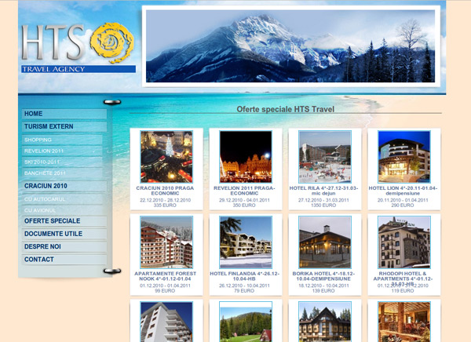Screen dimensions: 471x342
Task: Open the Borika Hotel 4* photo
Action: click(x=325, y=242)
